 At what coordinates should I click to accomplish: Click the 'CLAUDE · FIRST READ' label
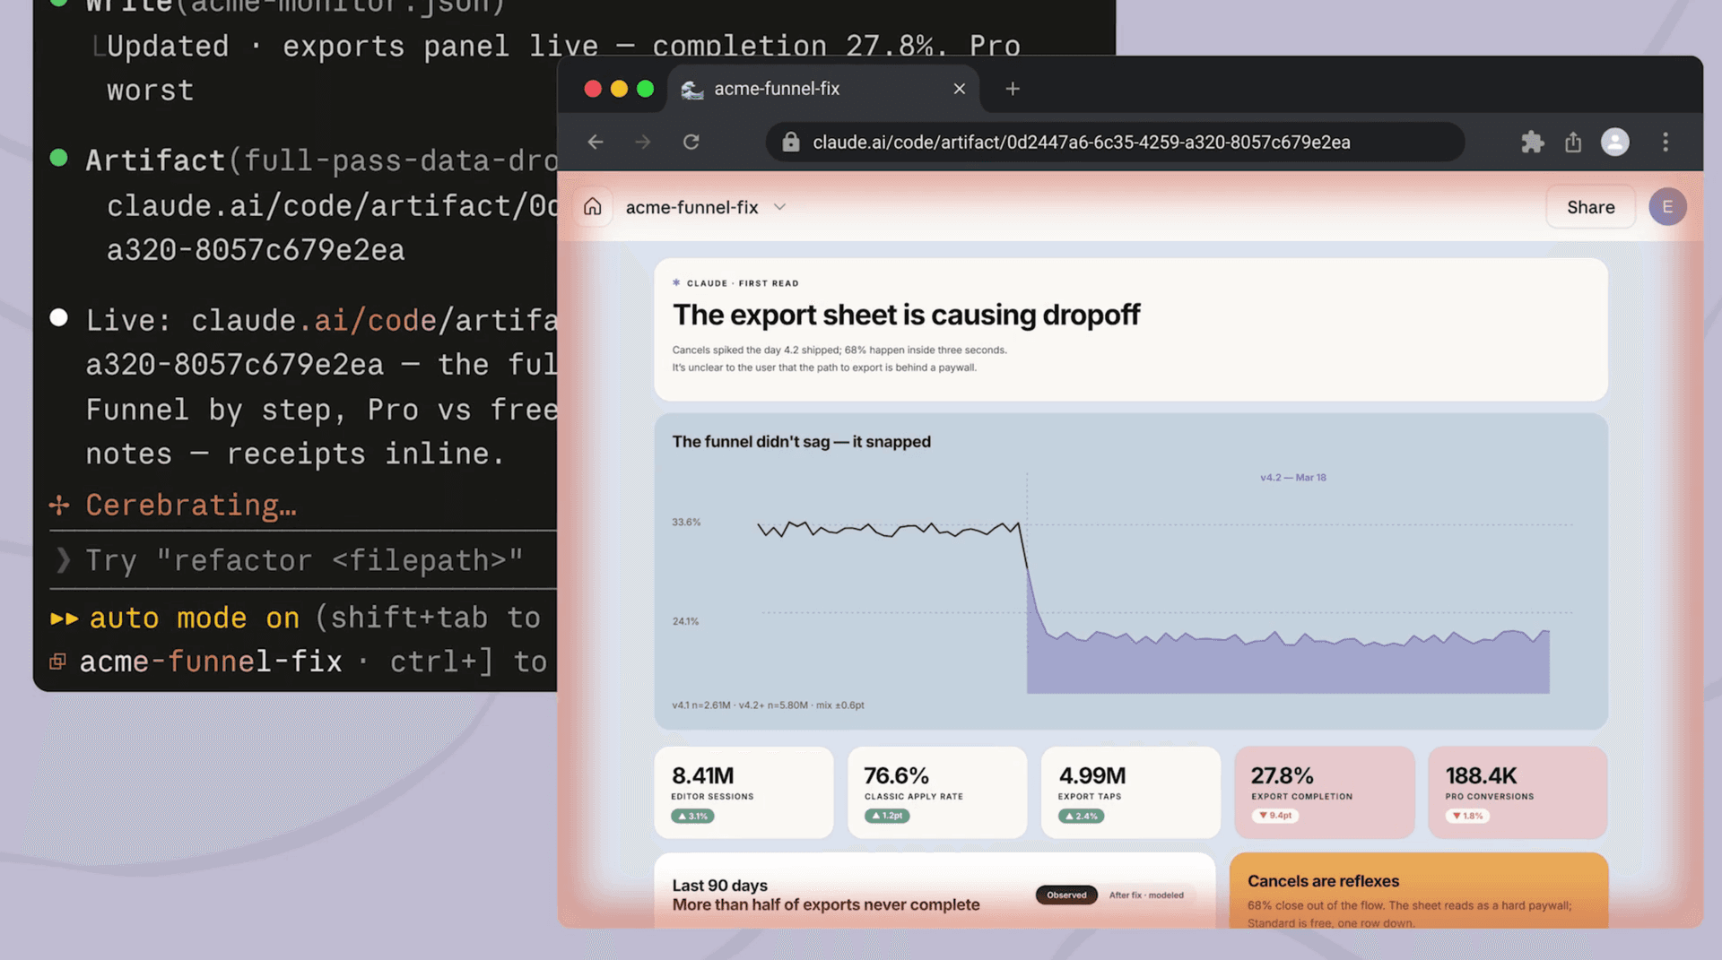pos(743,283)
